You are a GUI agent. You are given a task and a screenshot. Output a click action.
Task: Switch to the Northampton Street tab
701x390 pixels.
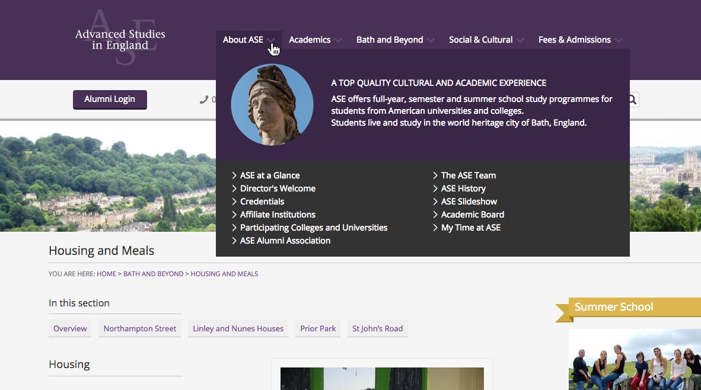[x=140, y=328]
